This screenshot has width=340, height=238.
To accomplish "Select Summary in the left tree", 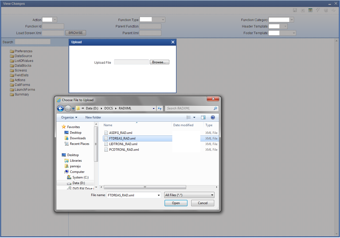I will [x=19, y=94].
